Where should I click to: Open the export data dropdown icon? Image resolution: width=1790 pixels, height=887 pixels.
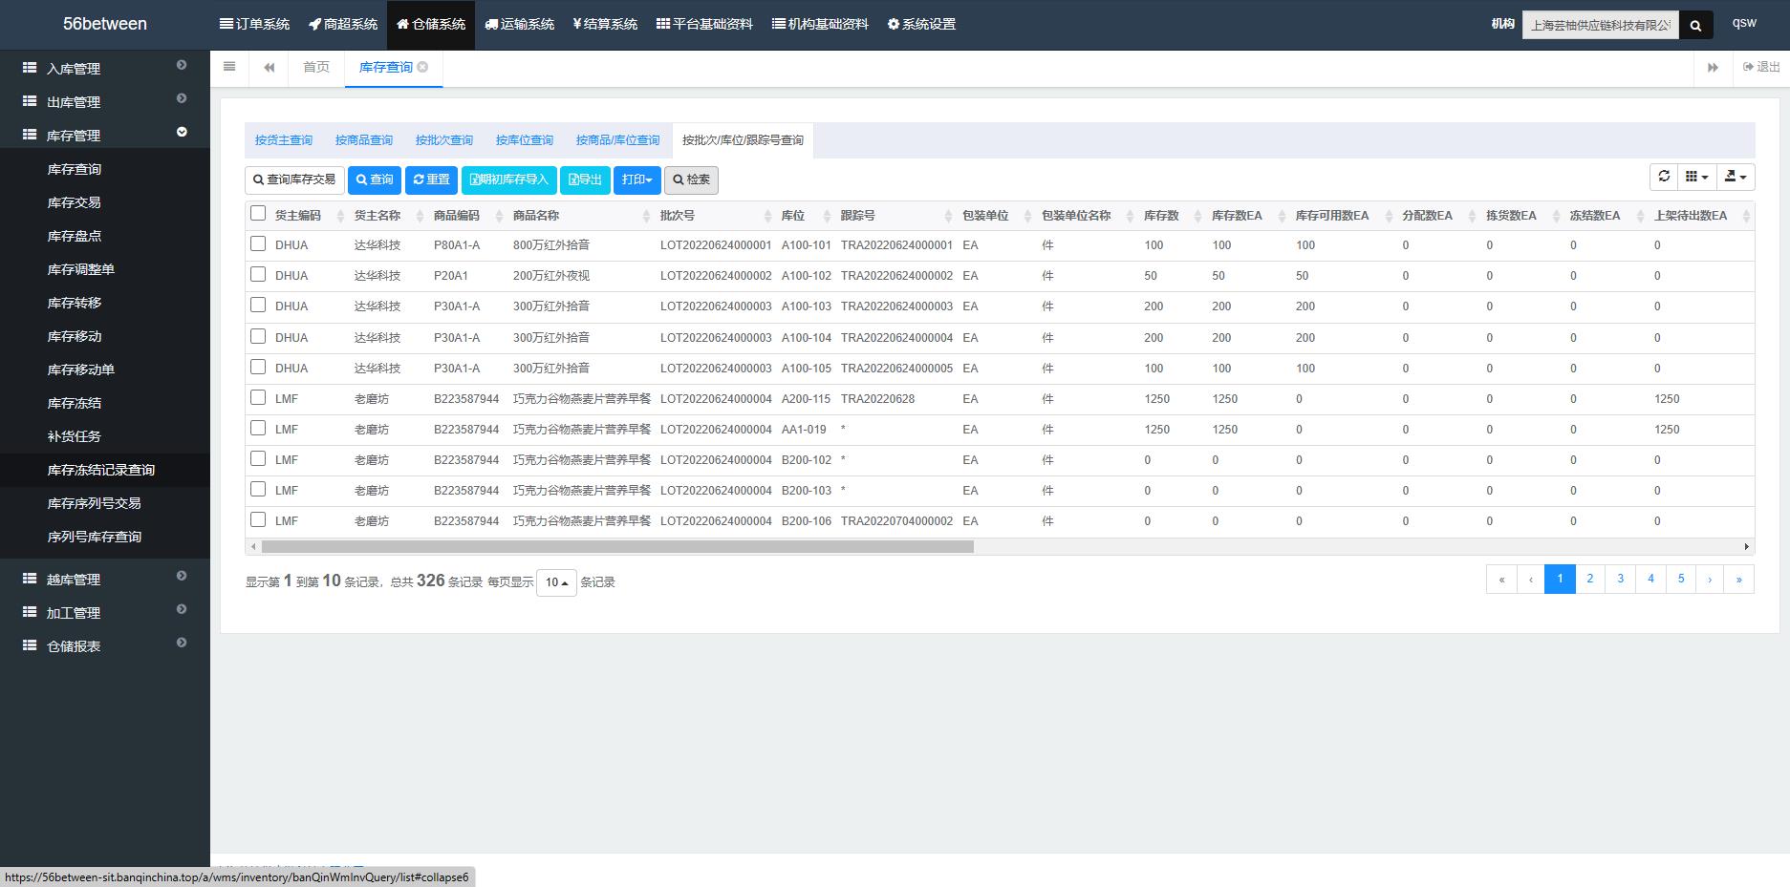1736,177
